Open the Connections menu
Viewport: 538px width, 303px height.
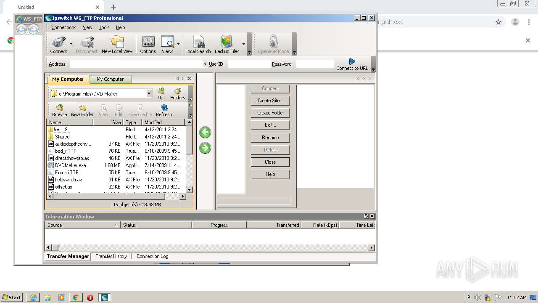pos(64,27)
